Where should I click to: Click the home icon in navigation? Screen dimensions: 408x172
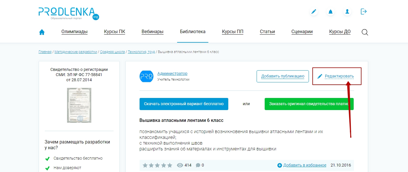(x=42, y=32)
